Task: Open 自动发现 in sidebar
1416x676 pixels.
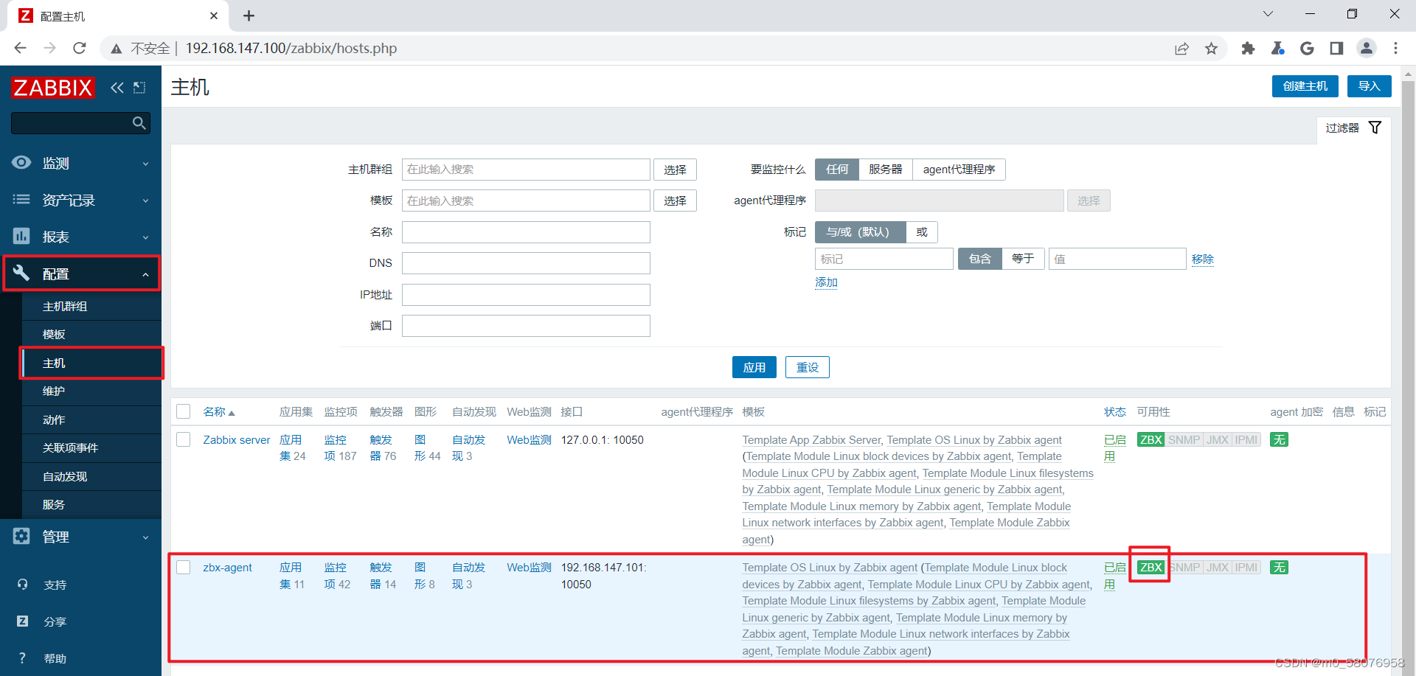Action: point(91,476)
